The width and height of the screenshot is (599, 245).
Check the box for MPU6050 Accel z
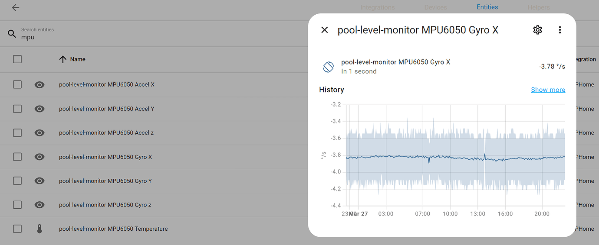(x=17, y=133)
